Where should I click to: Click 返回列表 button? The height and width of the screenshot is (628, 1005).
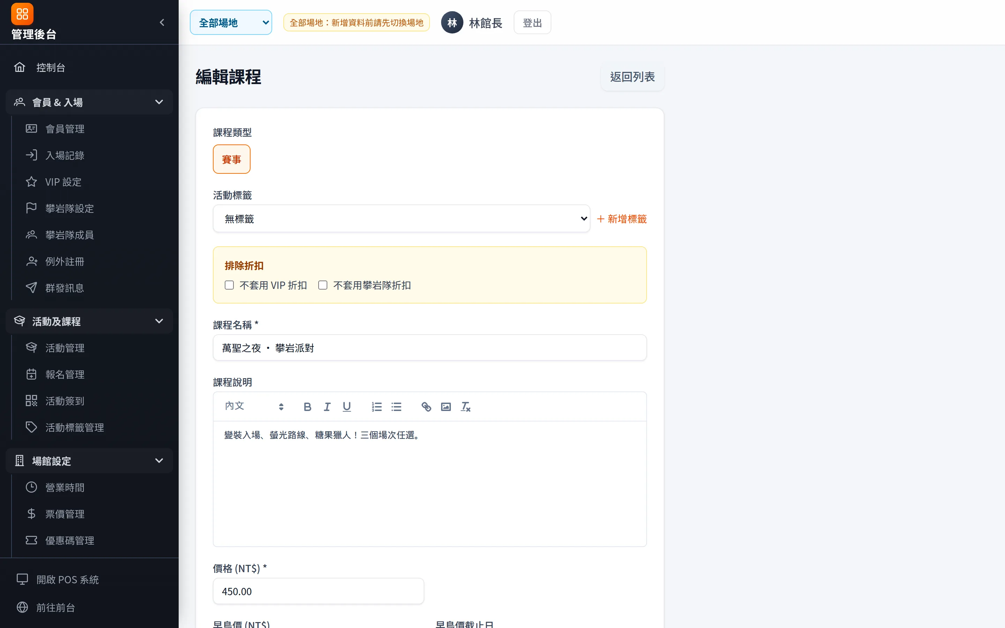632,77
